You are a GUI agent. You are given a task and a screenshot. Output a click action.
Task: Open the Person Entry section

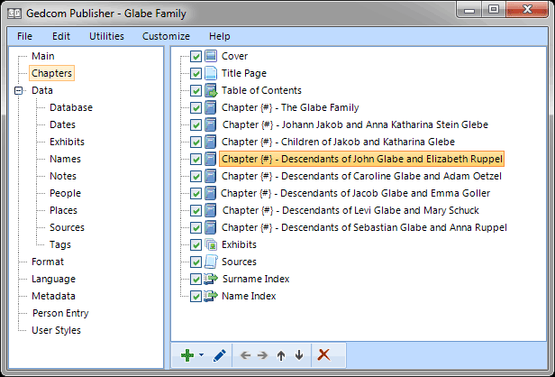[60, 313]
